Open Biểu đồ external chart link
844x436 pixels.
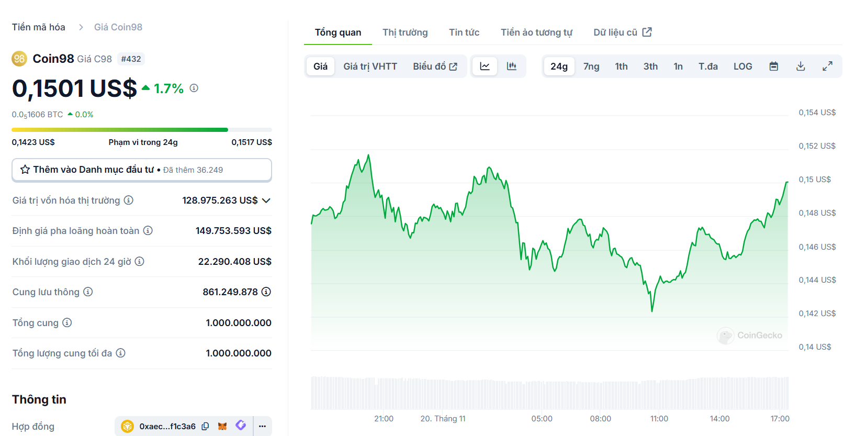pyautogui.click(x=435, y=66)
